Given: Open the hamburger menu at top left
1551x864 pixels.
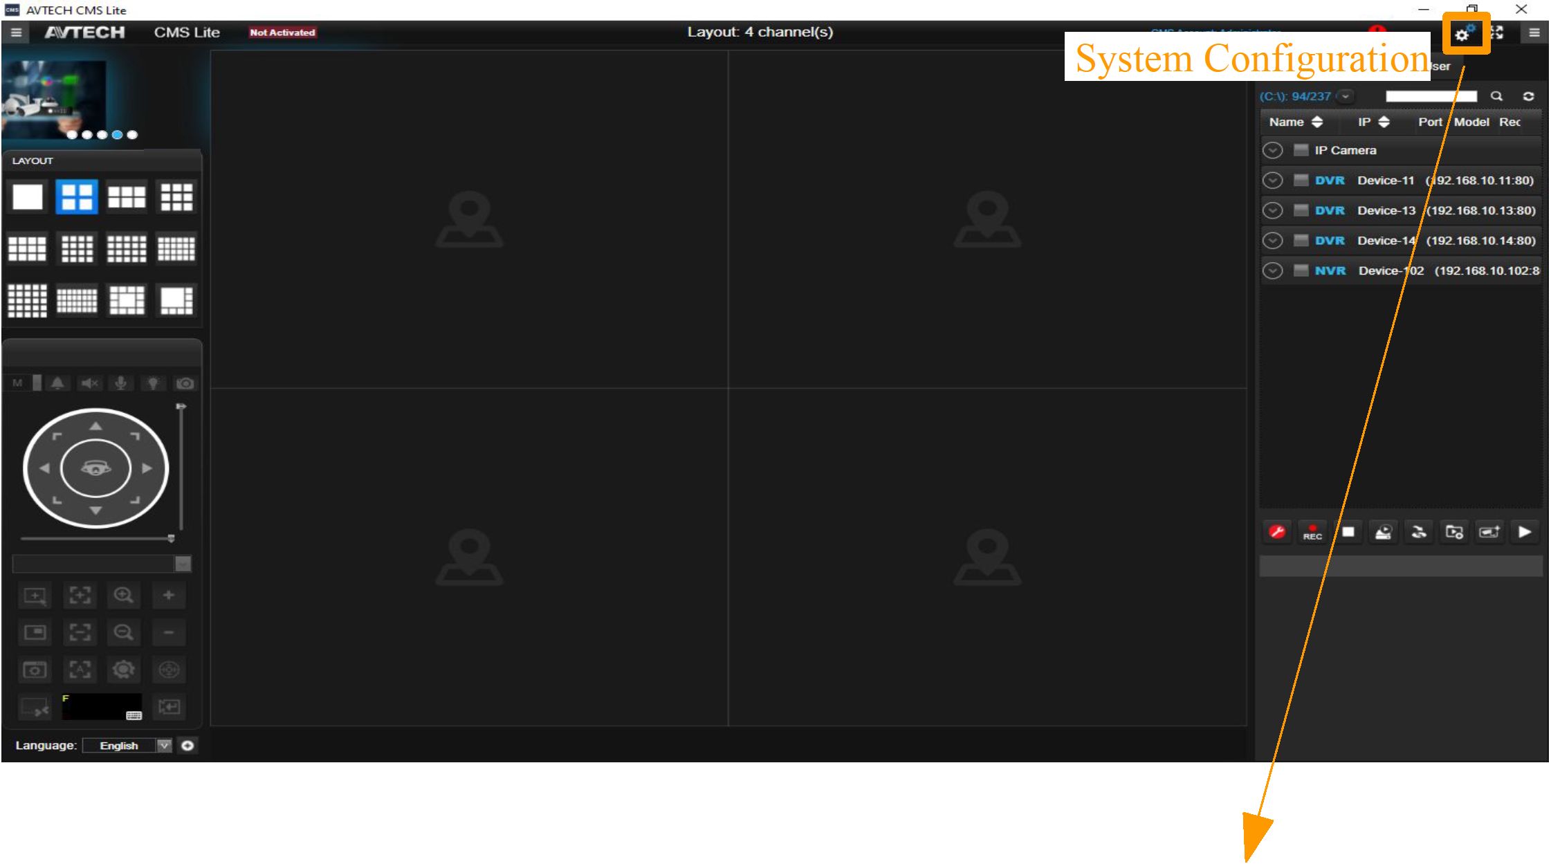Looking at the screenshot, I should point(16,33).
